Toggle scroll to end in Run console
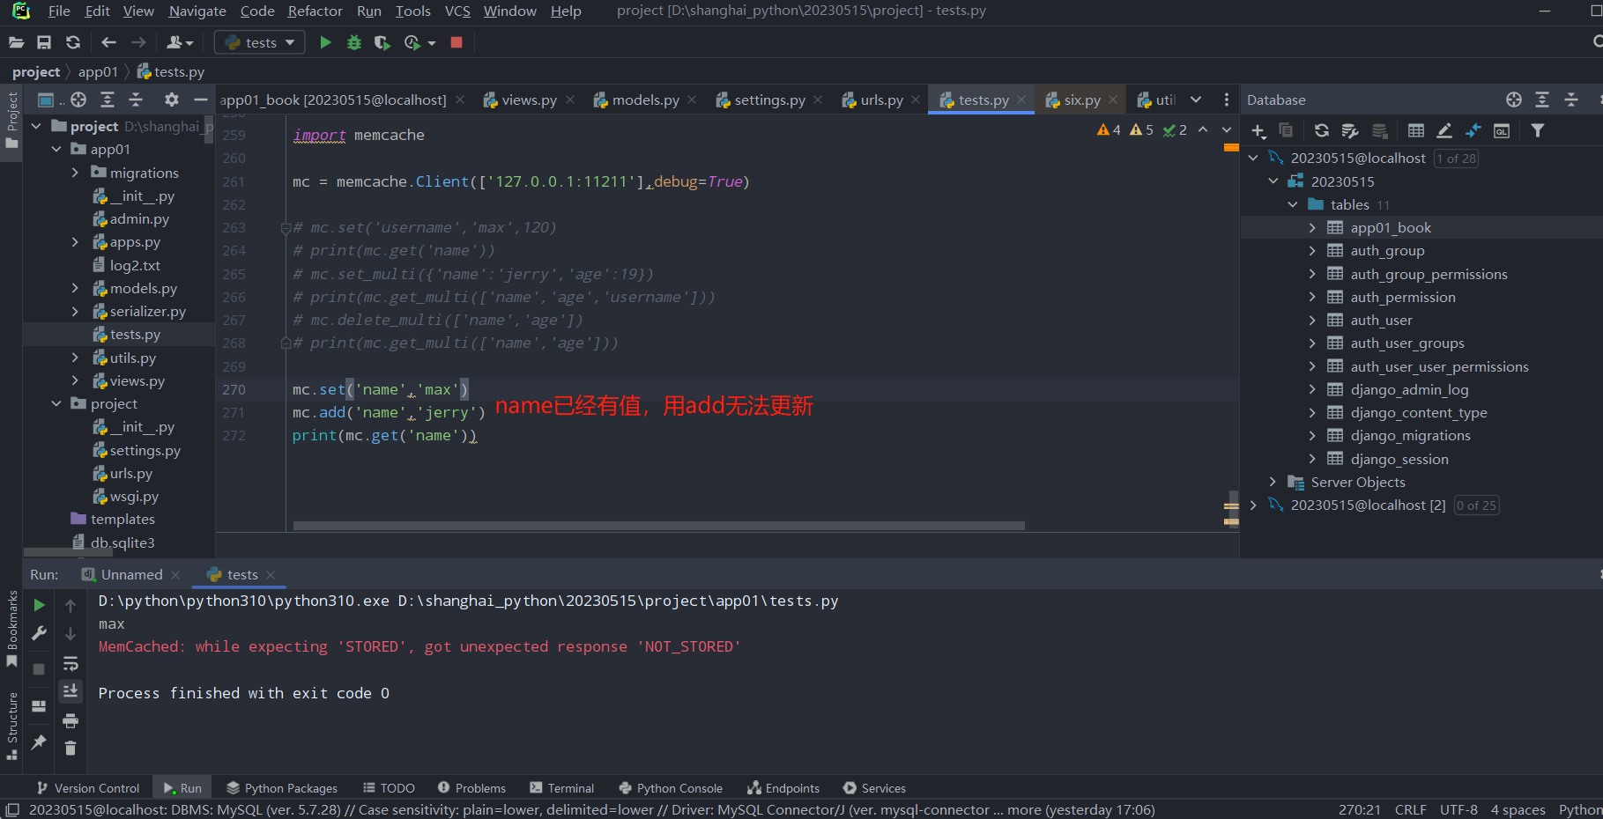Image resolution: width=1603 pixels, height=819 pixels. tap(71, 691)
